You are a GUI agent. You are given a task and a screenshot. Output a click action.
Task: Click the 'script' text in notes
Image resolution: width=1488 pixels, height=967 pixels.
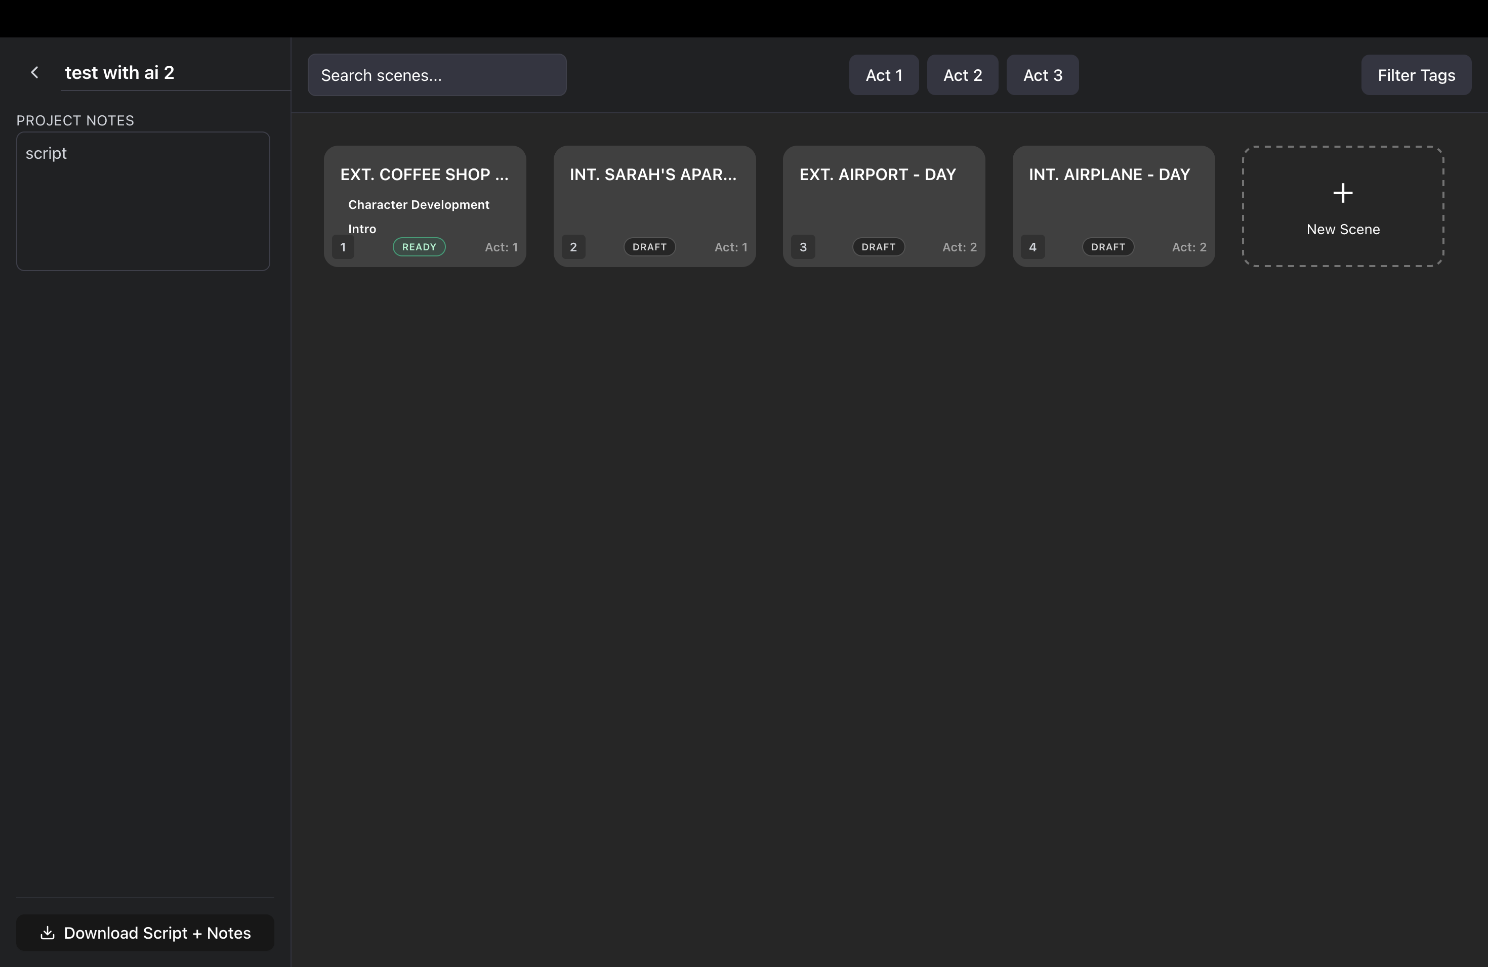46,153
